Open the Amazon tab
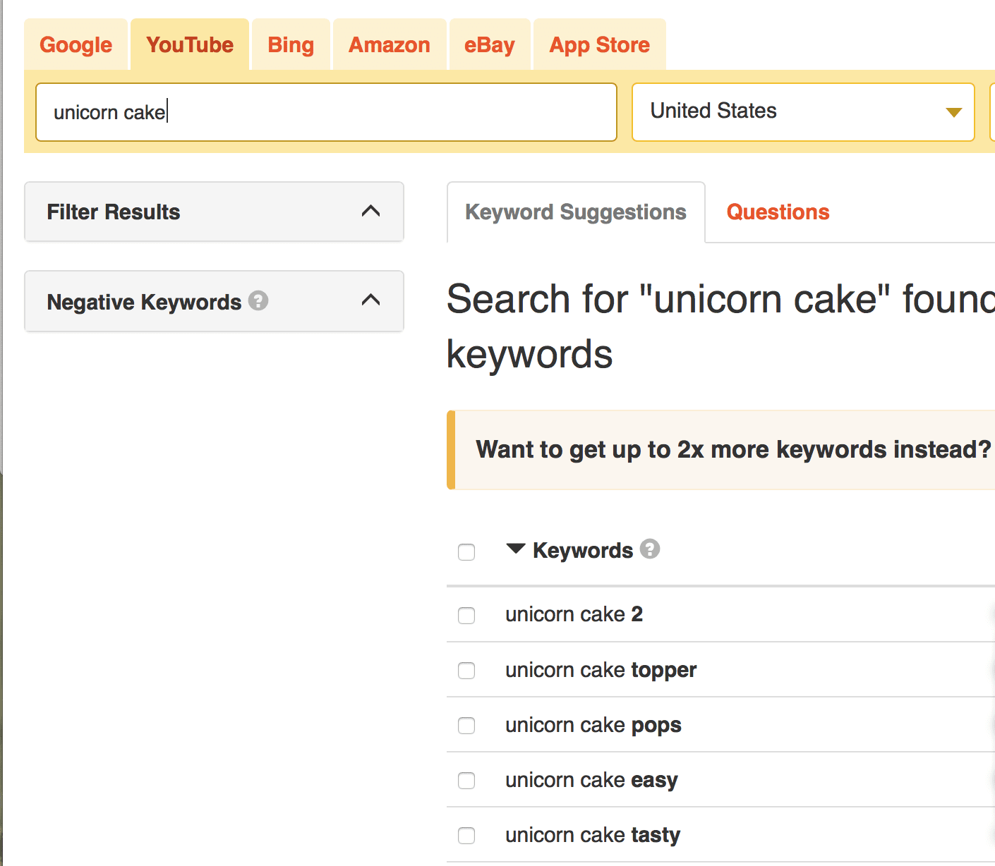995x866 pixels. pyautogui.click(x=390, y=44)
